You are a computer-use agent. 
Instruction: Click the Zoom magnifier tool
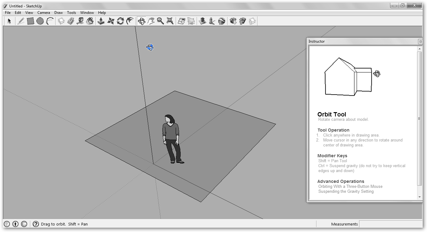tap(160, 21)
